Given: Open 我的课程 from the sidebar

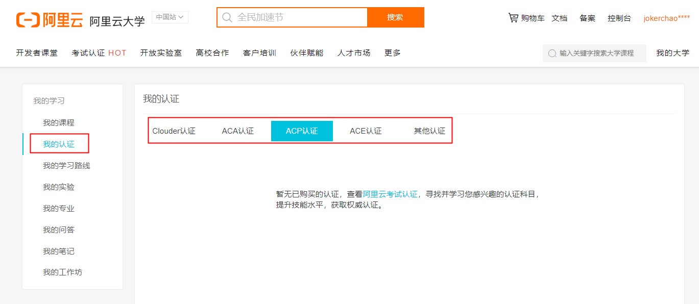Looking at the screenshot, I should click(58, 122).
